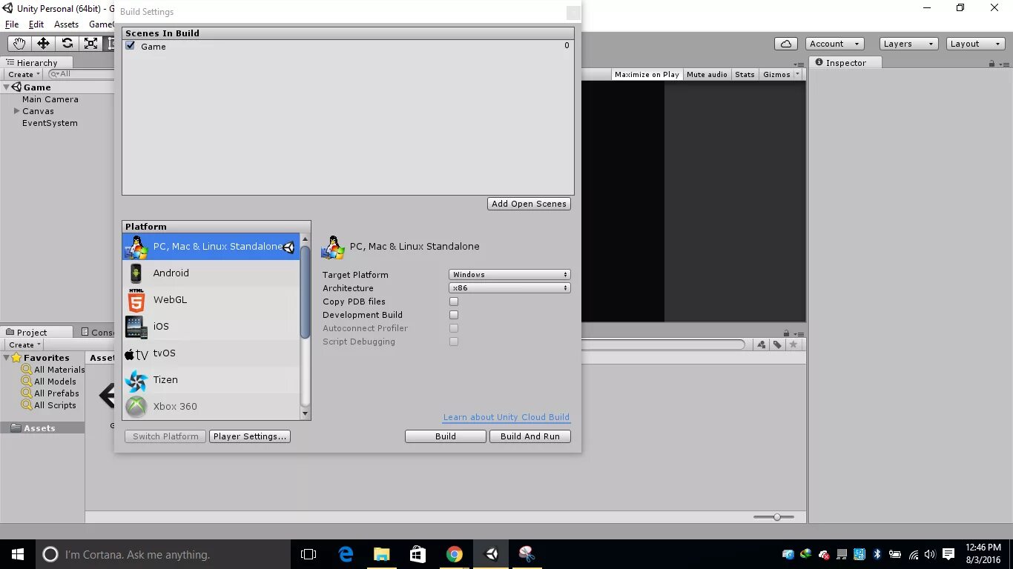
Task: Select the WebGL HTML5 platform icon
Action: tap(136, 300)
